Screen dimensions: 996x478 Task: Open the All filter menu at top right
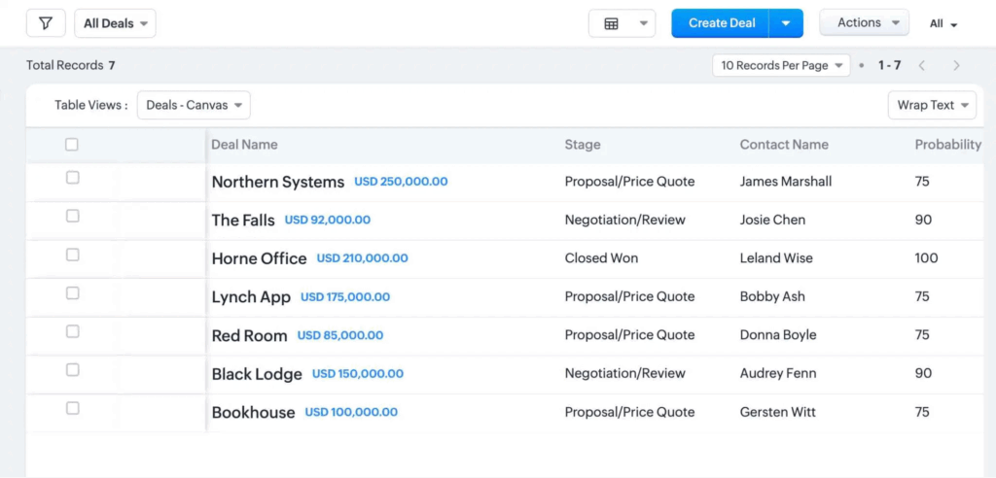[943, 23]
